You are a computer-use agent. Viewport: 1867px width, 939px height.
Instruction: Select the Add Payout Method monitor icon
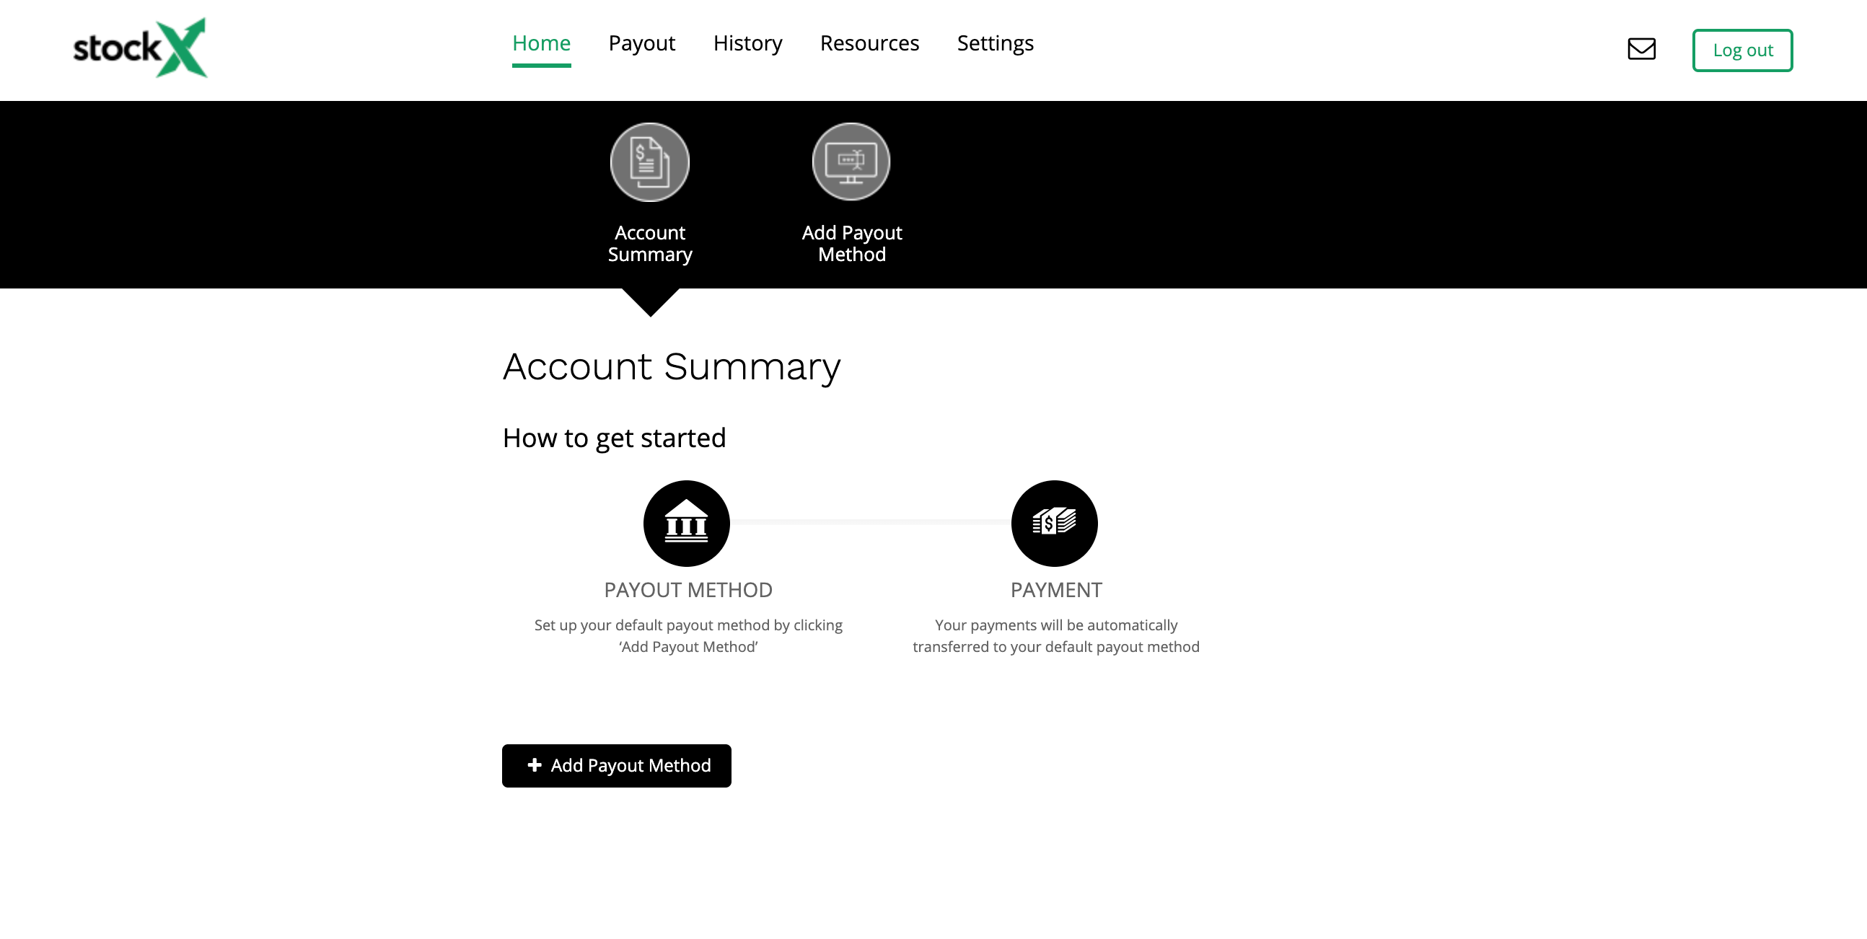click(851, 162)
